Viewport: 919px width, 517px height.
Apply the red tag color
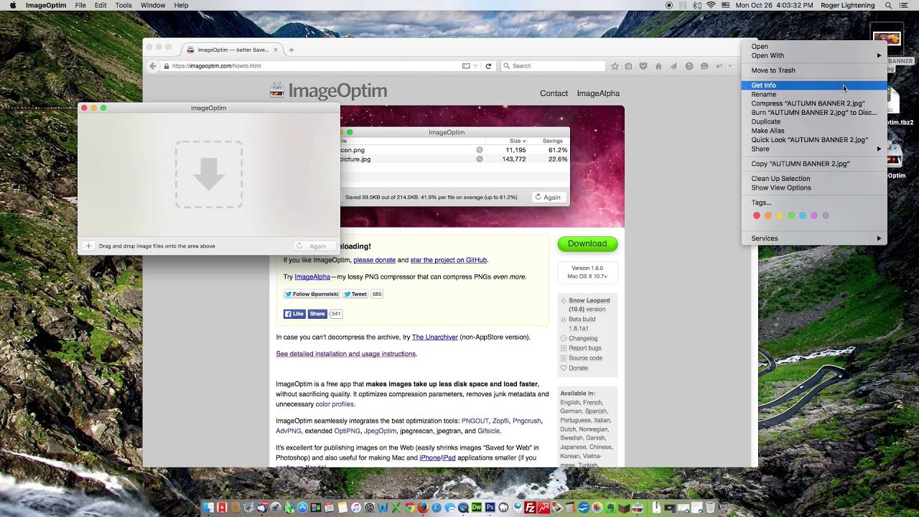(x=756, y=215)
